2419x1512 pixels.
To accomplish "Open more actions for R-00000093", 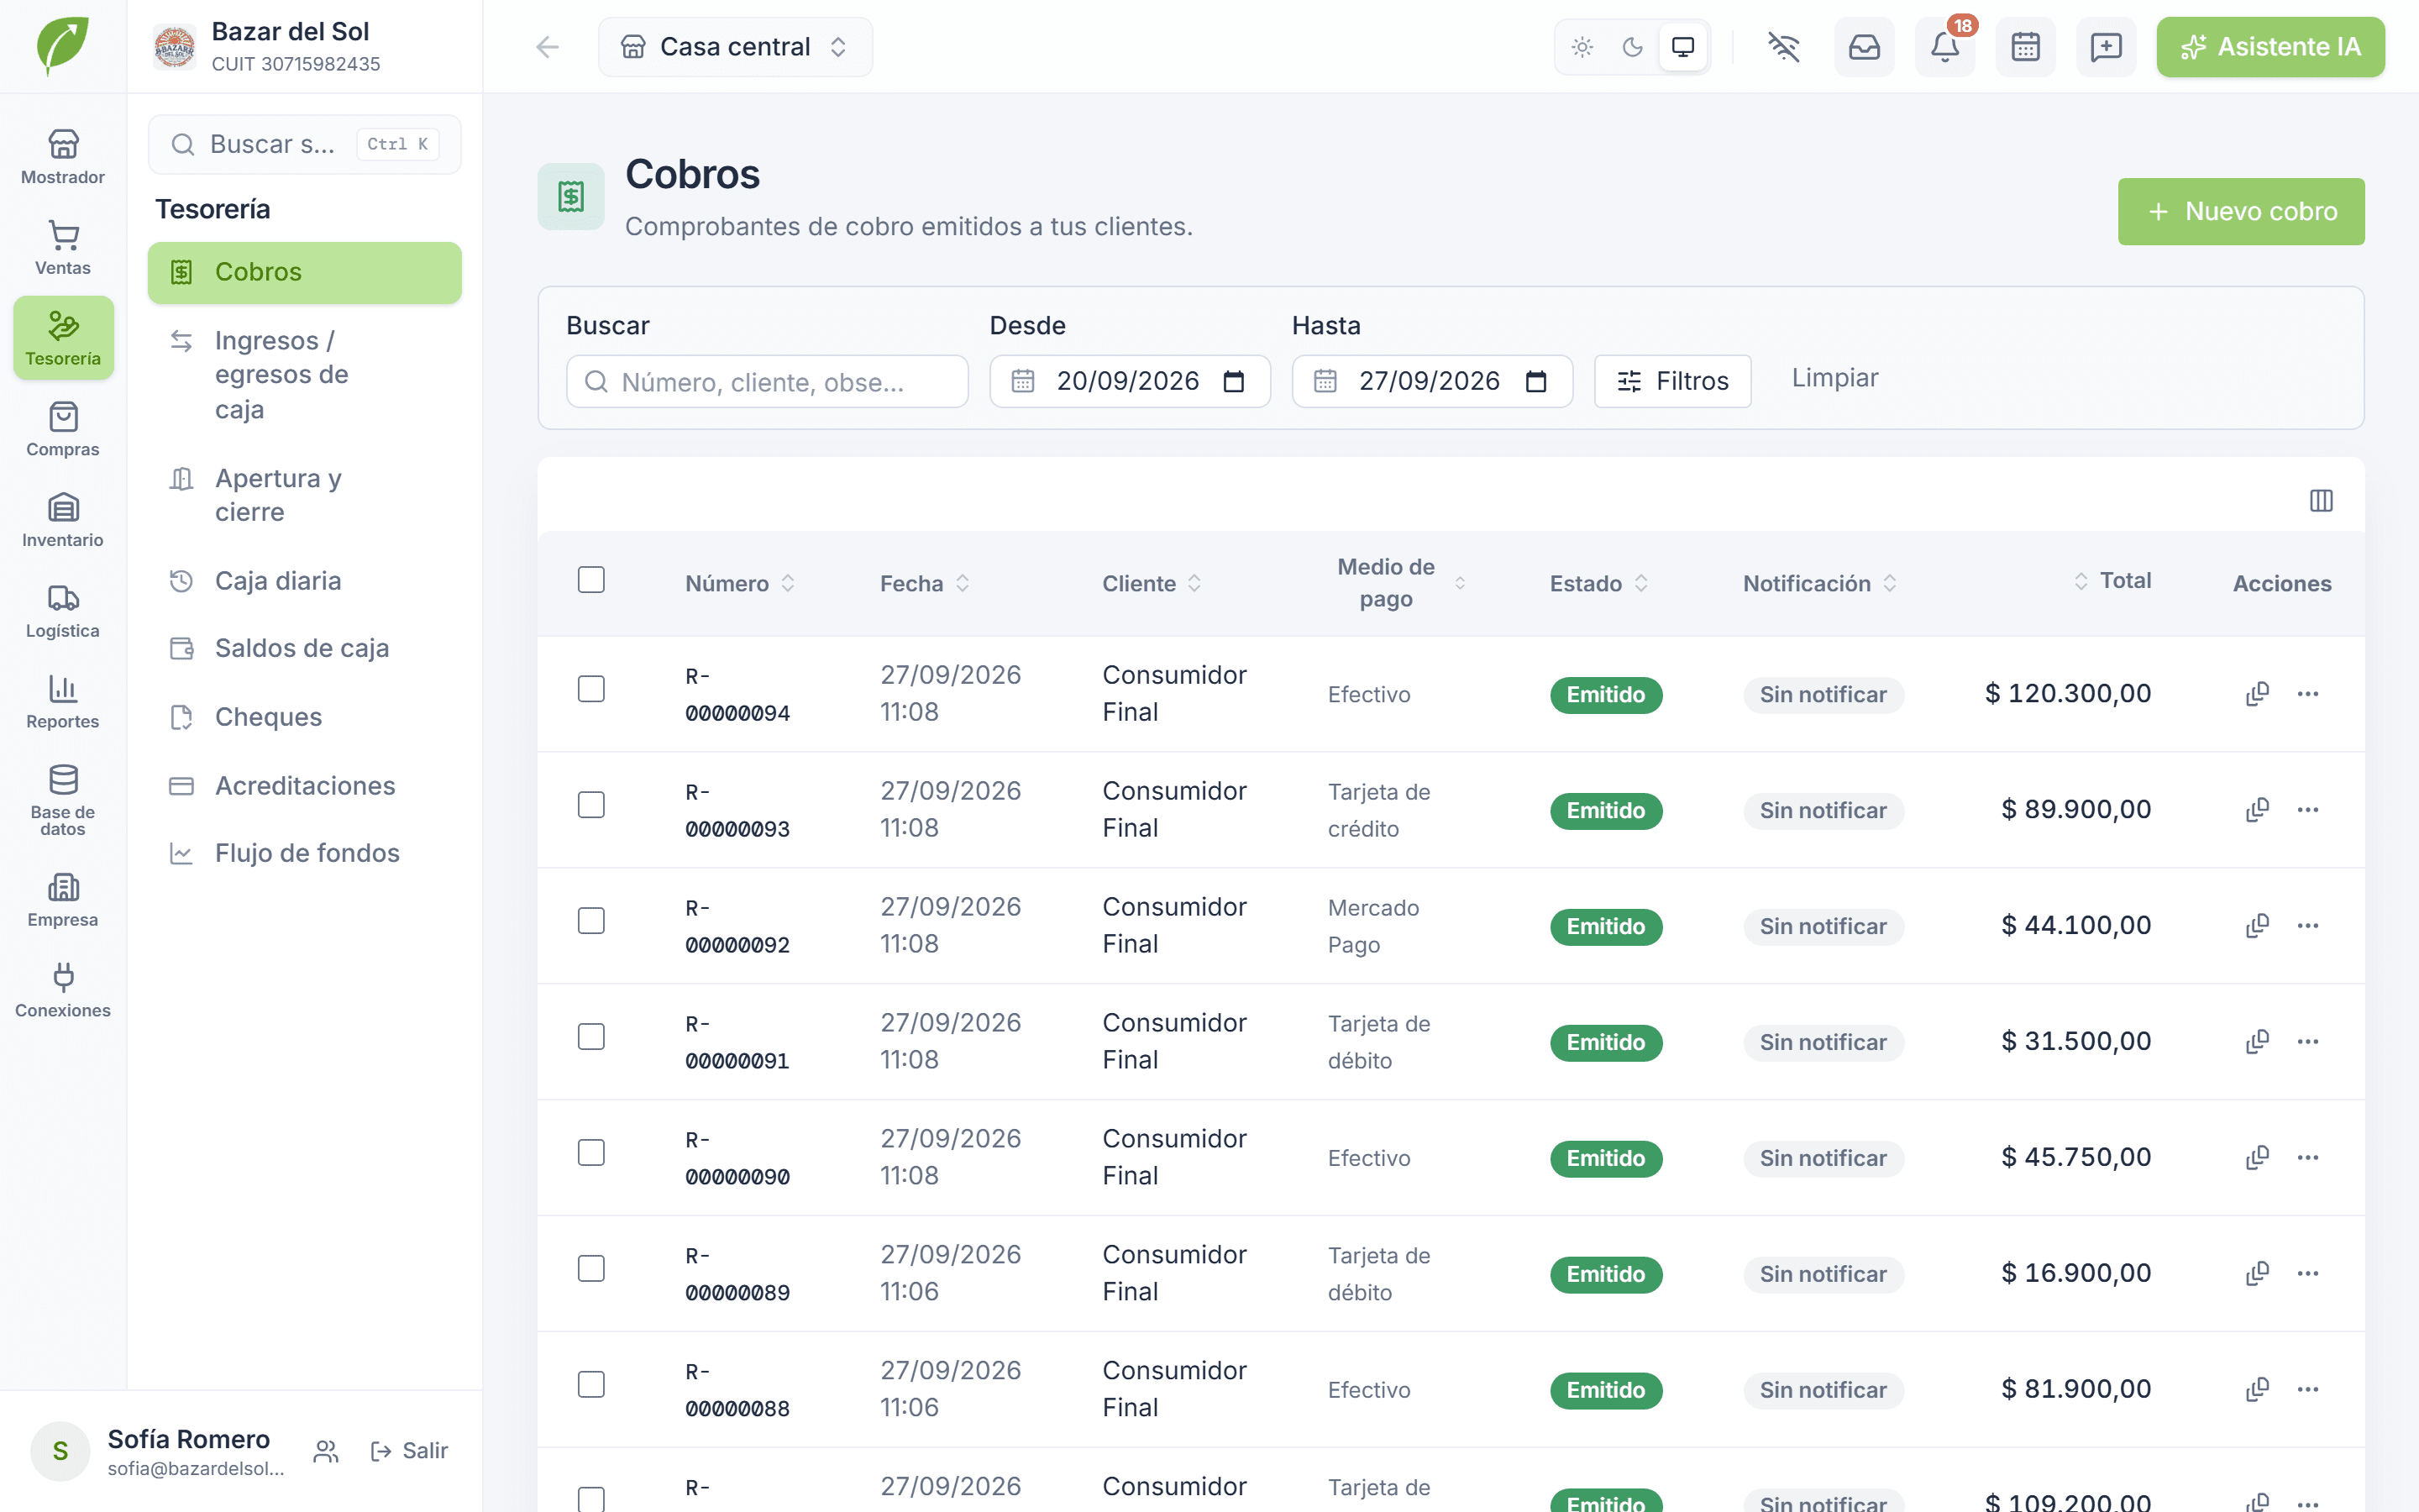I will tap(2308, 810).
